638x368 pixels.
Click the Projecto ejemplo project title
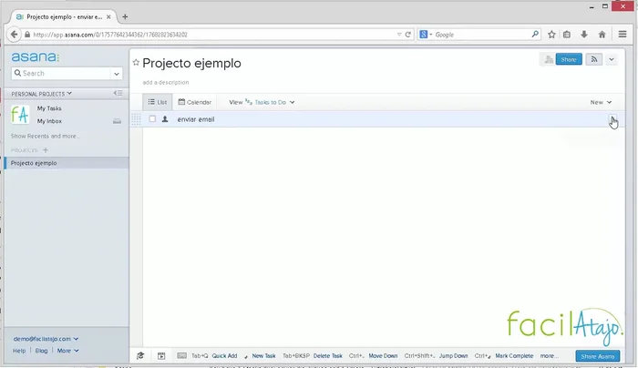[191, 63]
